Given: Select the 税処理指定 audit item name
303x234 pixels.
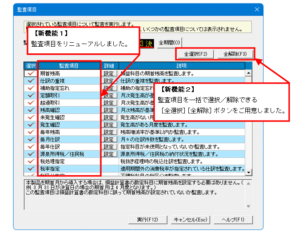Looking at the screenshot, I should point(52,161).
